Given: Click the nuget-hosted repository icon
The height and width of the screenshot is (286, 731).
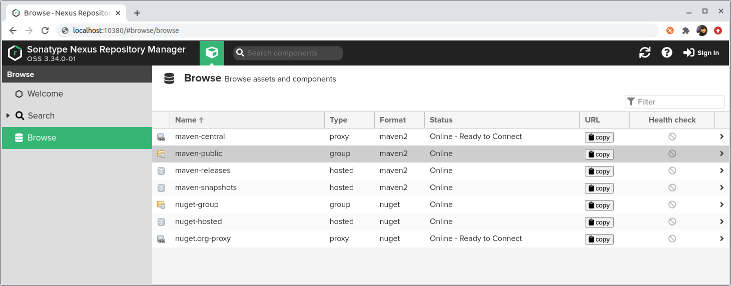Looking at the screenshot, I should pos(161,221).
